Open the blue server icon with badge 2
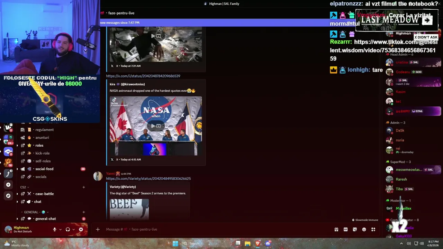Viewport: 443px width, 249px height. 8,151
